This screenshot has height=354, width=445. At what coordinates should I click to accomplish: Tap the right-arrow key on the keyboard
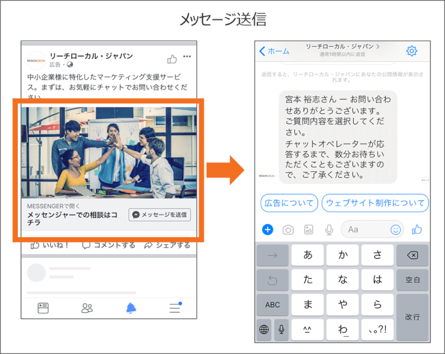pyautogui.click(x=272, y=255)
